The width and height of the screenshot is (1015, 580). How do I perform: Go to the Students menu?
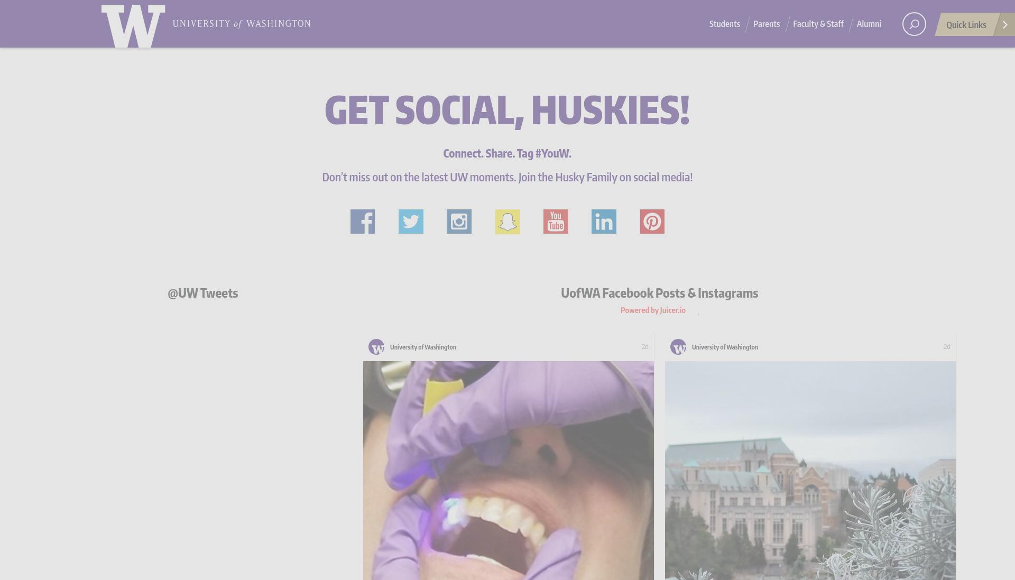[x=724, y=24]
